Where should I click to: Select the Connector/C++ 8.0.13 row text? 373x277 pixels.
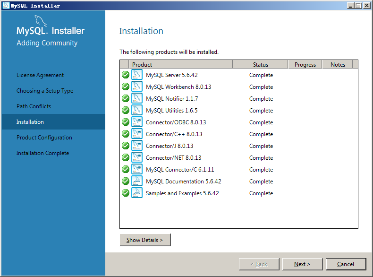pos(174,134)
